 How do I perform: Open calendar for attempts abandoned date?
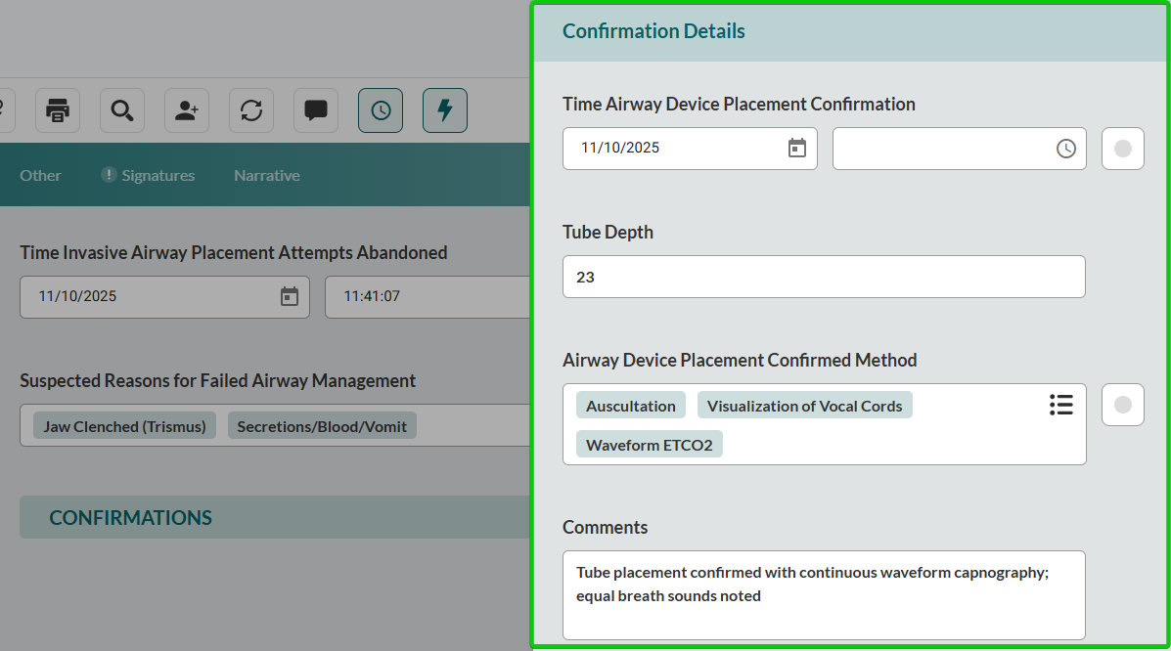pyautogui.click(x=290, y=296)
